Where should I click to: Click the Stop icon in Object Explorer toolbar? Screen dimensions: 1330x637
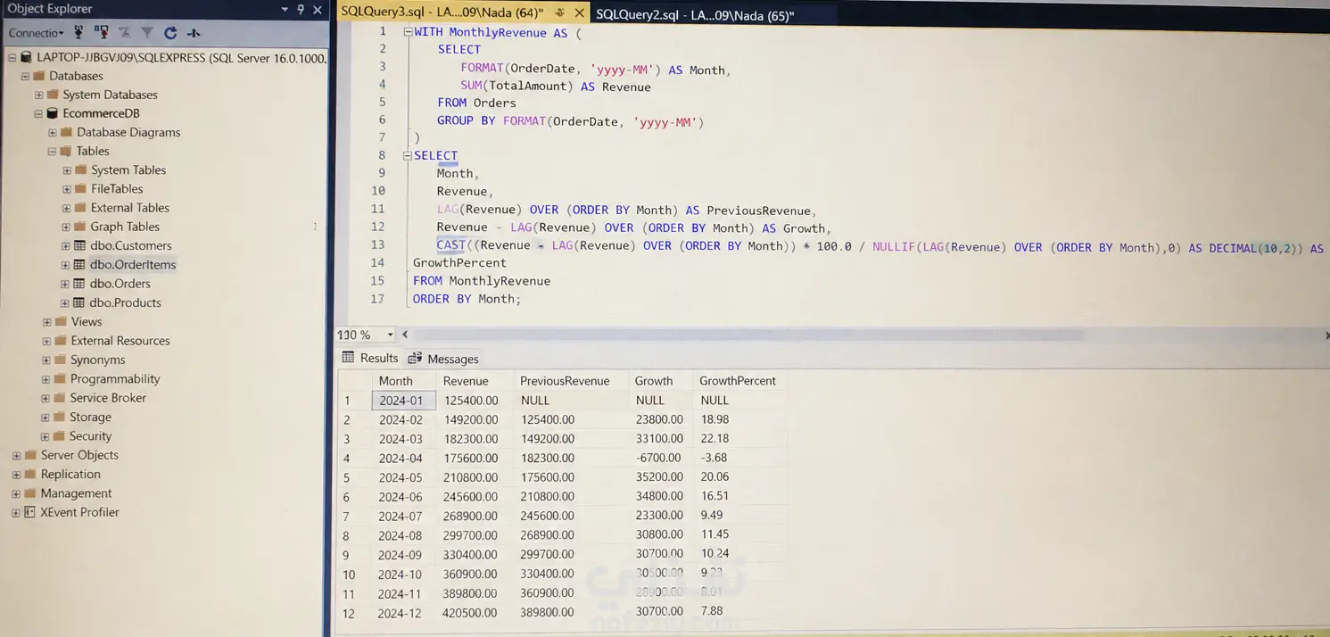(125, 33)
